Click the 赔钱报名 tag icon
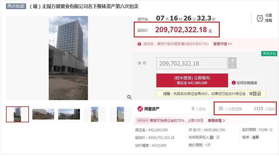279x156 pixels. click(x=143, y=120)
